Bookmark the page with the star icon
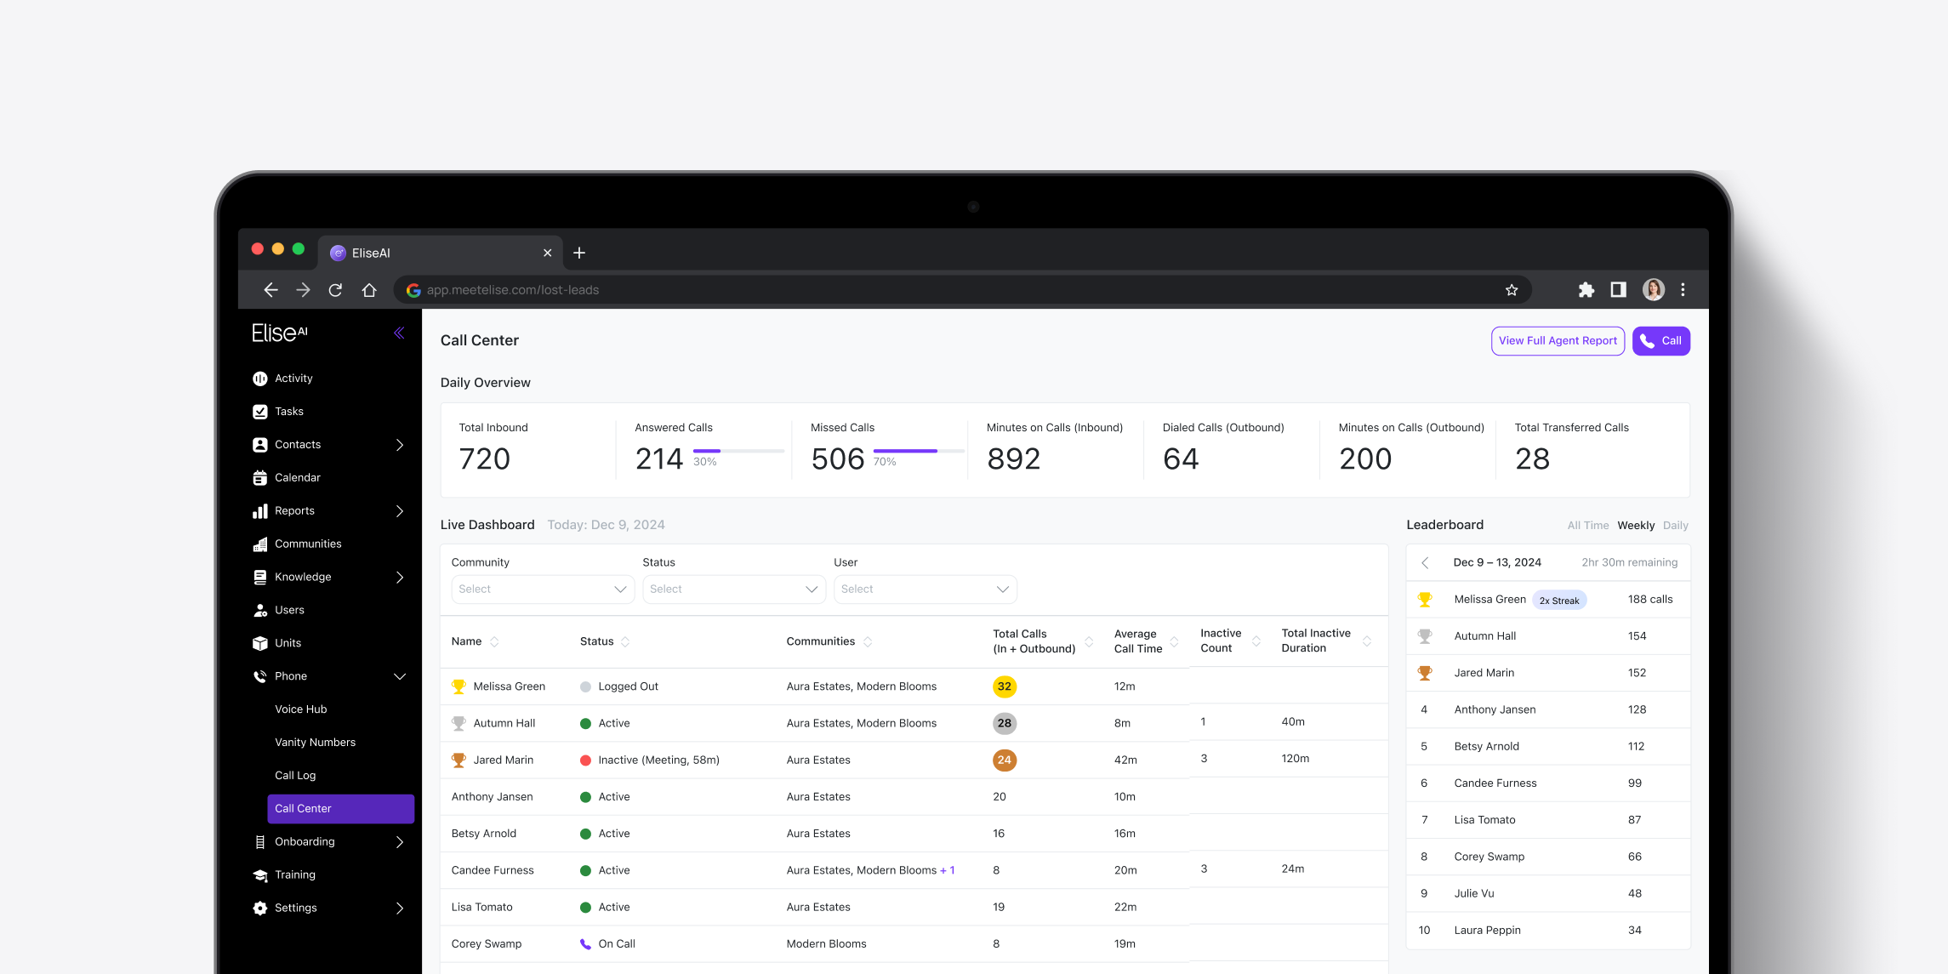 [x=1512, y=290]
